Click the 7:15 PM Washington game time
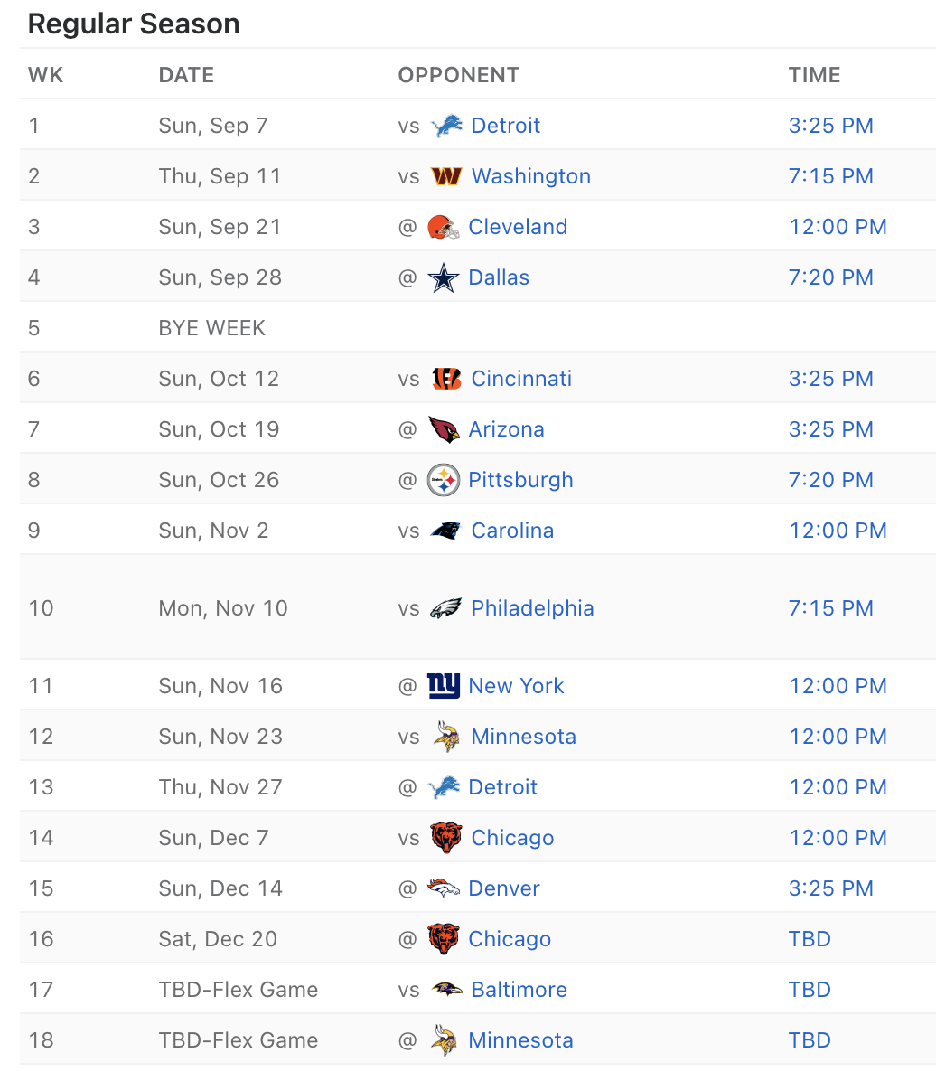Image resolution: width=936 pixels, height=1081 pixels. [x=830, y=176]
